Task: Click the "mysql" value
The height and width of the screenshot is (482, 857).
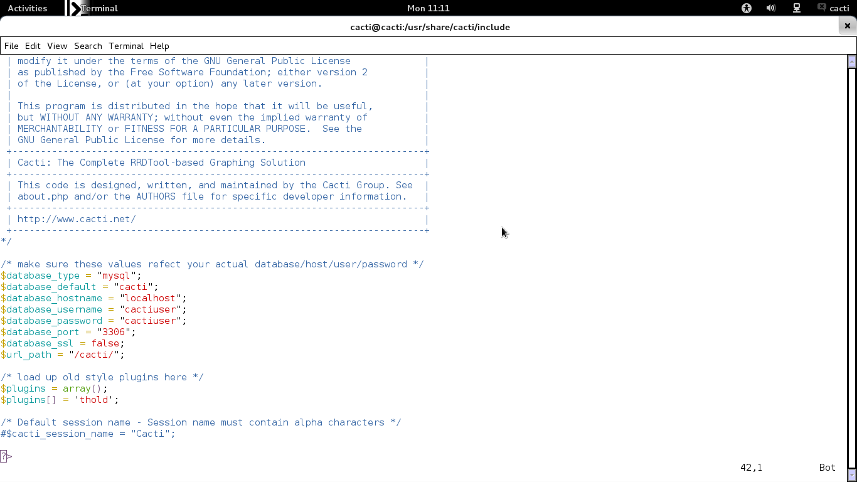Action: (x=117, y=276)
